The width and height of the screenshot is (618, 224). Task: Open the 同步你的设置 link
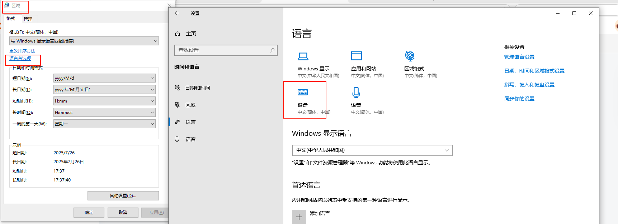tap(519, 99)
